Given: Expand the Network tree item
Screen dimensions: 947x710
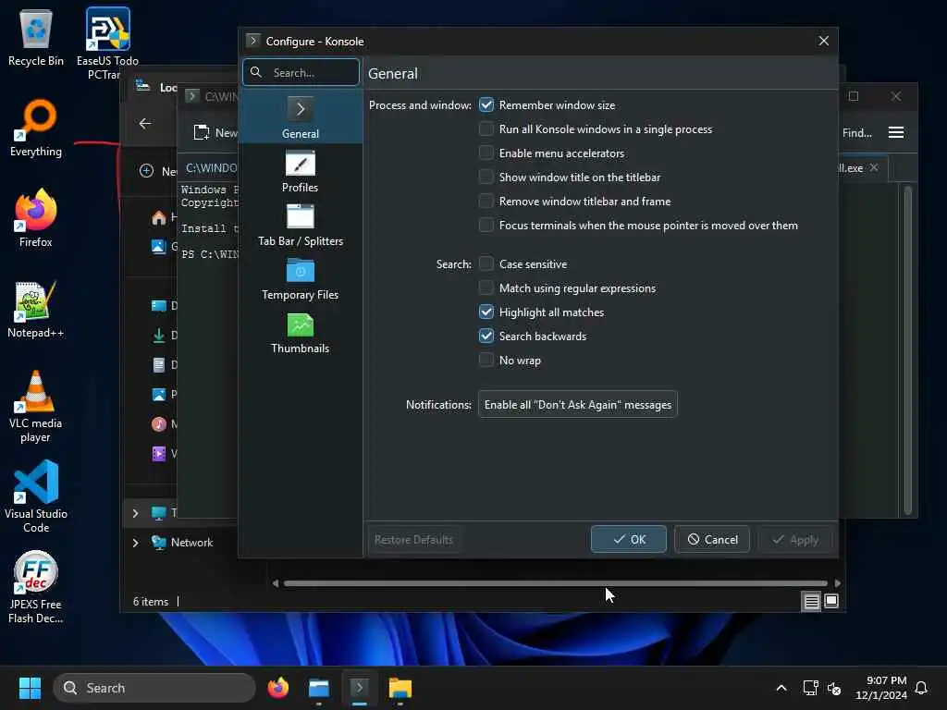Looking at the screenshot, I should click(x=135, y=542).
